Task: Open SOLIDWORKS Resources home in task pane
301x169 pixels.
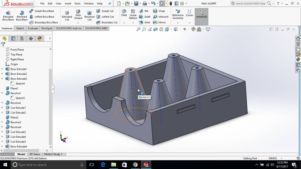Action: (298, 38)
